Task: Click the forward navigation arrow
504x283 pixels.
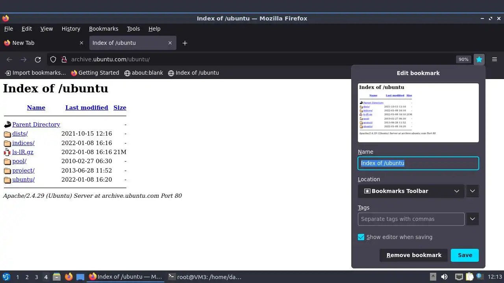Action: pos(24,59)
